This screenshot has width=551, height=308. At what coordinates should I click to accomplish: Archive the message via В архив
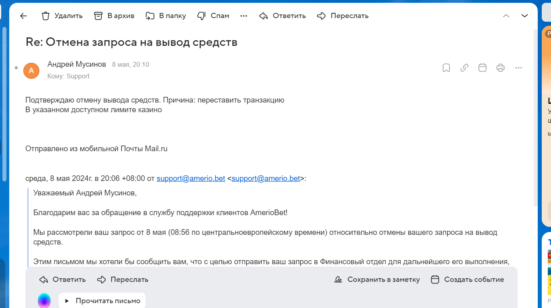[114, 16]
